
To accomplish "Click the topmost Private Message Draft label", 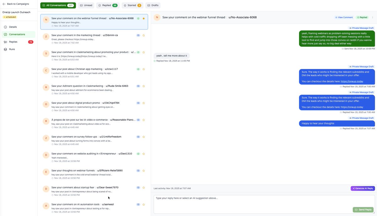I will click(x=361, y=28).
